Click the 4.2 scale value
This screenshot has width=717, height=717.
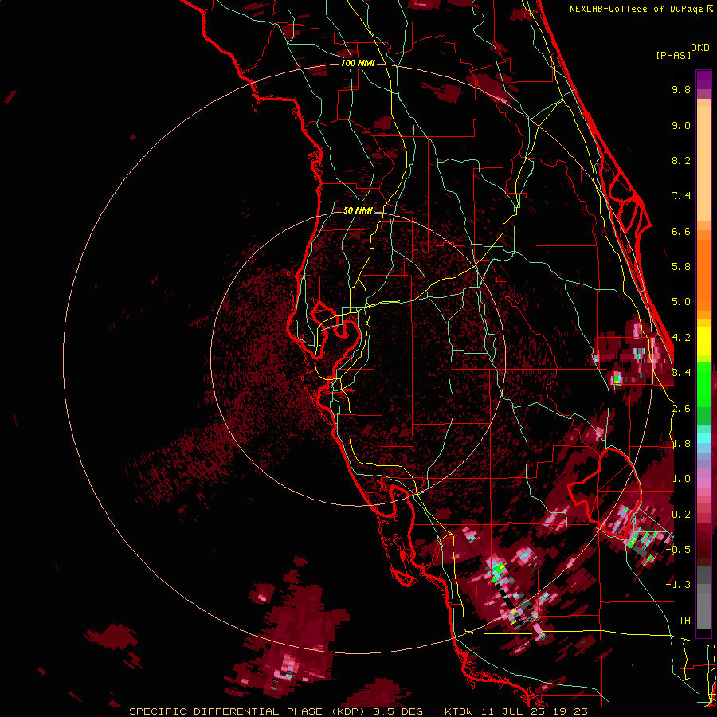[x=681, y=338]
